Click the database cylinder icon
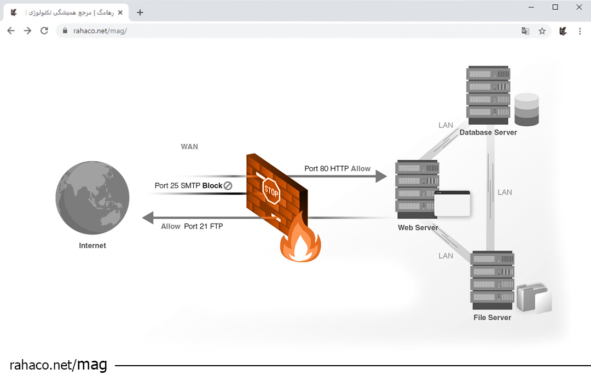 click(526, 109)
